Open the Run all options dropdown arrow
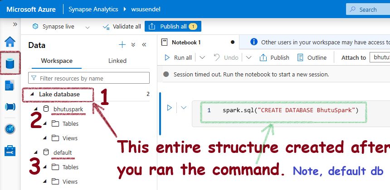 202,57
